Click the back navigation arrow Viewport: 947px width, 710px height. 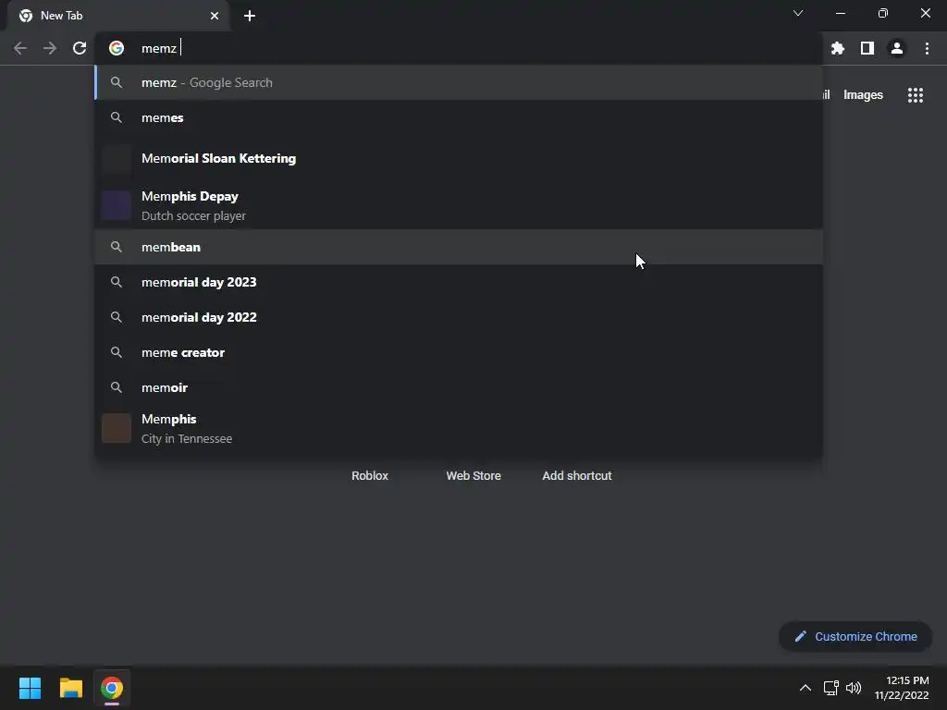(20, 48)
